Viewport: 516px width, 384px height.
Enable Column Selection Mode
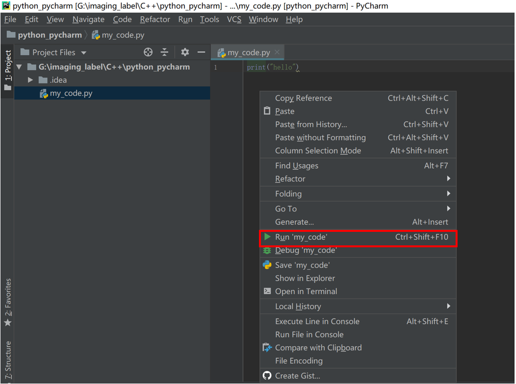(x=358, y=151)
